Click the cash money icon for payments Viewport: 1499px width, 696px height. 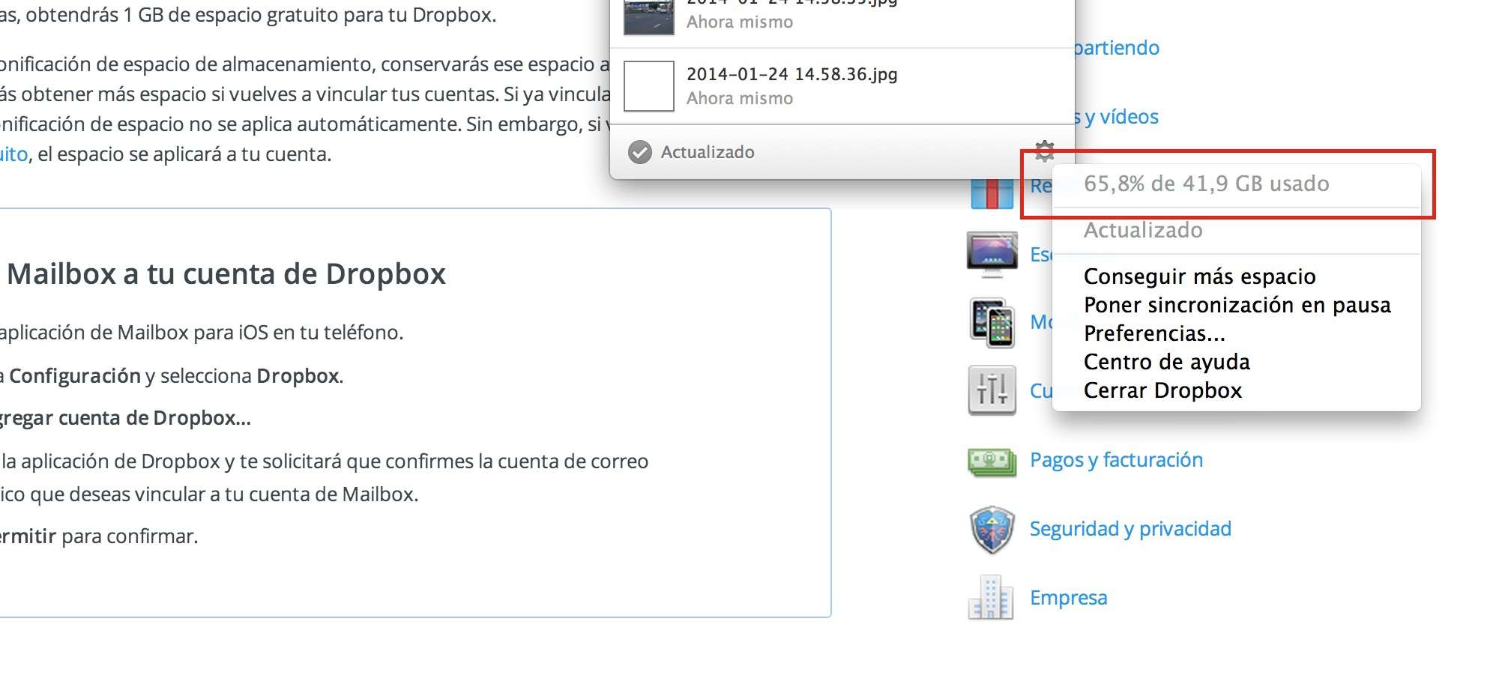click(992, 461)
